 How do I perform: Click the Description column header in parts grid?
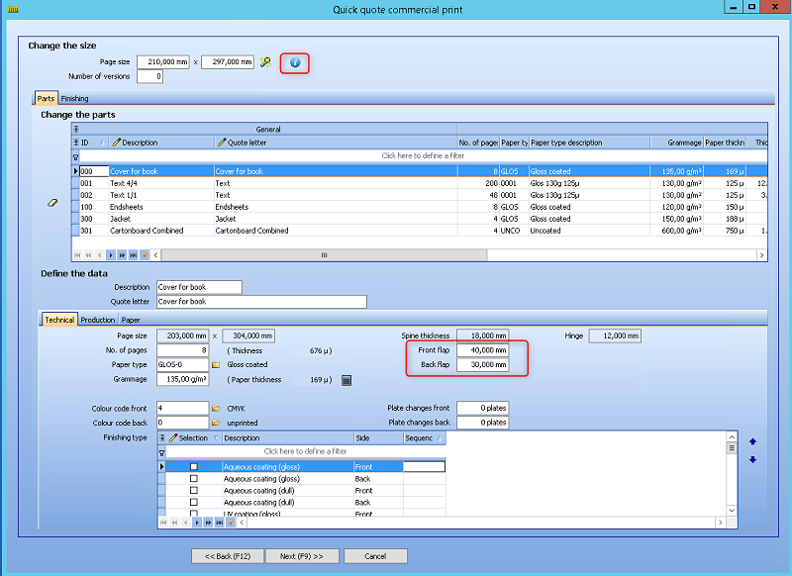(161, 143)
